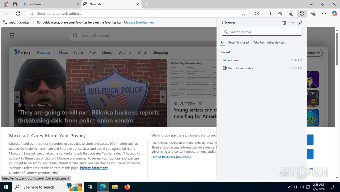
Task: Click the "Search the web" box
Action: click(x=142, y=35)
